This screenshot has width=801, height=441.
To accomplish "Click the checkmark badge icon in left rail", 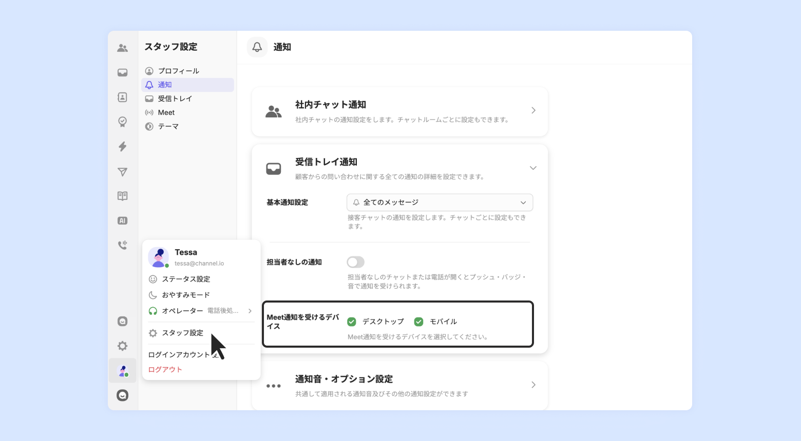I will [122, 122].
